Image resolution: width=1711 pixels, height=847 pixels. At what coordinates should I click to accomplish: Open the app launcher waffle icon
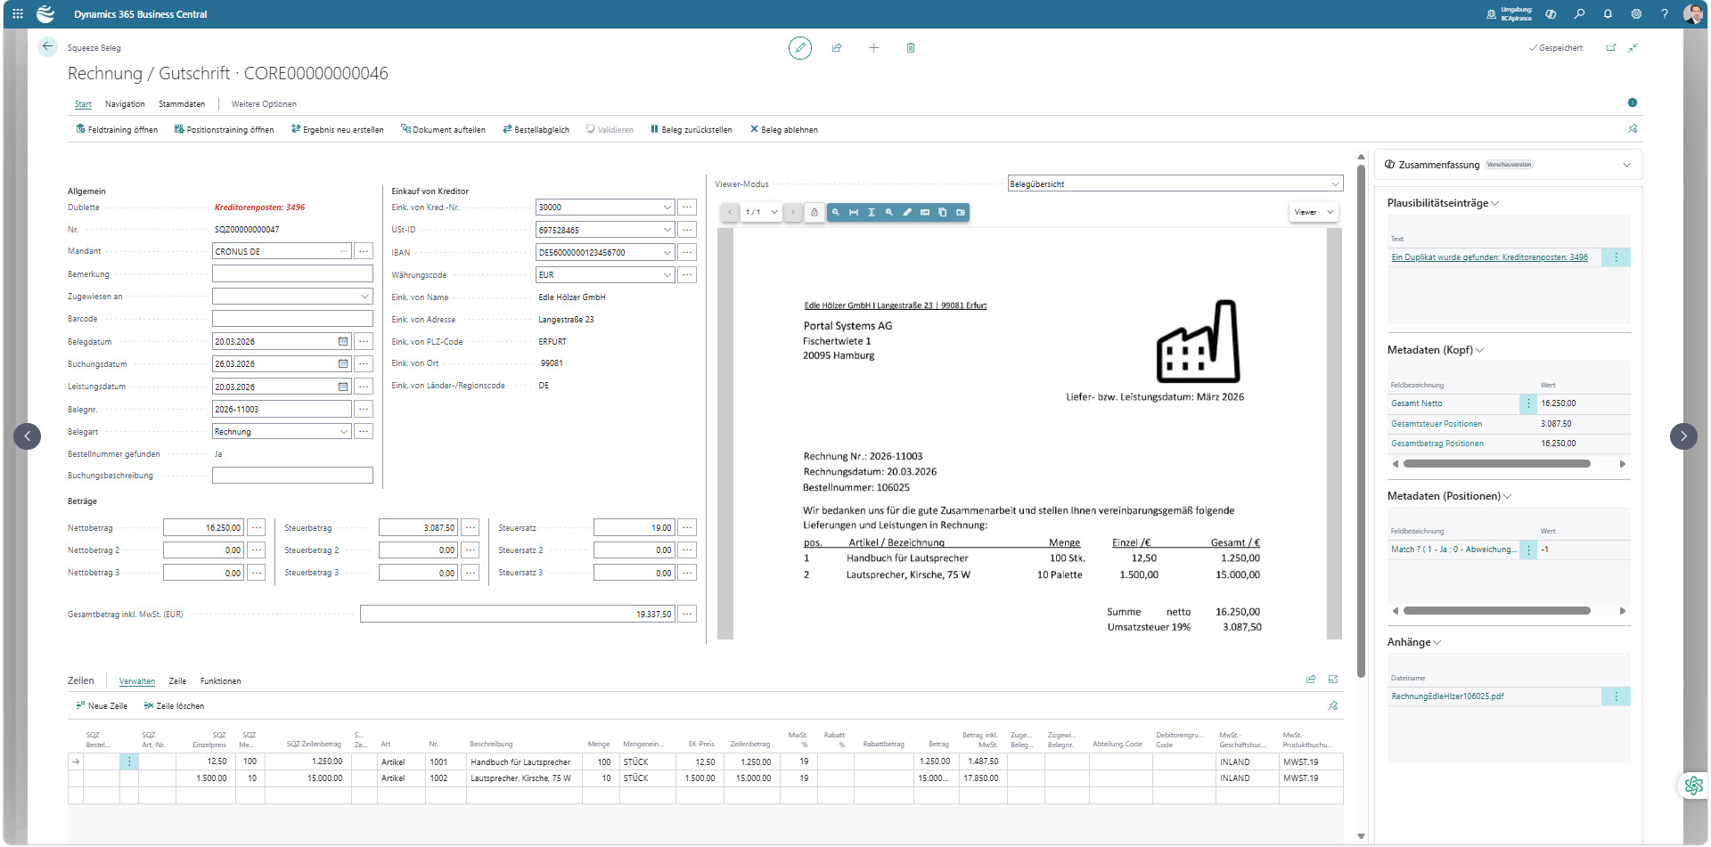[x=18, y=14]
